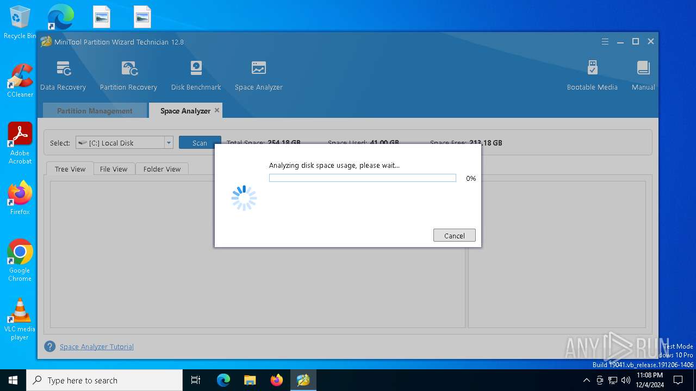
Task: Cancel the disk space analysis
Action: tap(455, 235)
